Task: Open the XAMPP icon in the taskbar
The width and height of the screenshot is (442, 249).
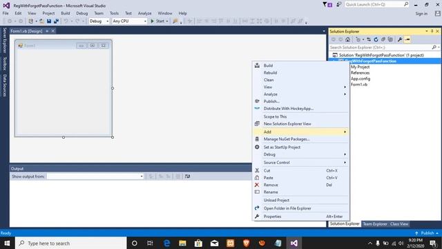Action: point(230,243)
